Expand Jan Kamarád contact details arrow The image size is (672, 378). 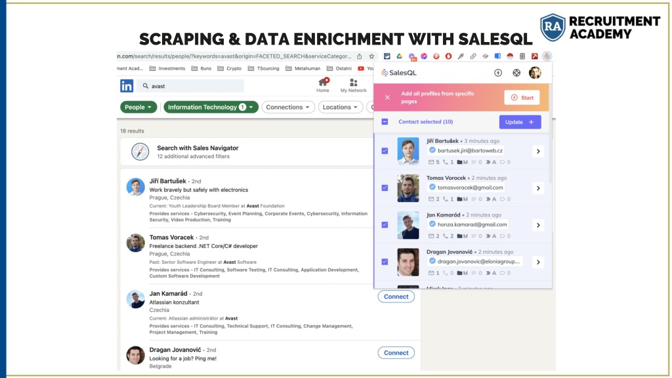538,225
